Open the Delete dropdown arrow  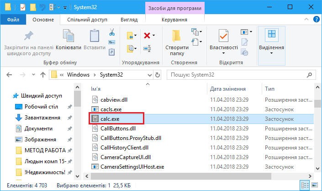153,36
